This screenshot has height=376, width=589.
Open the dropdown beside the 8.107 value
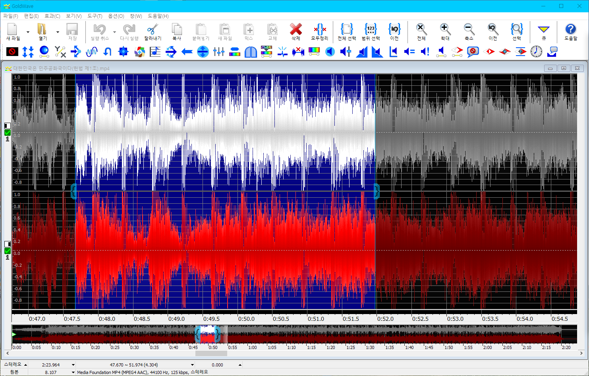coord(73,372)
